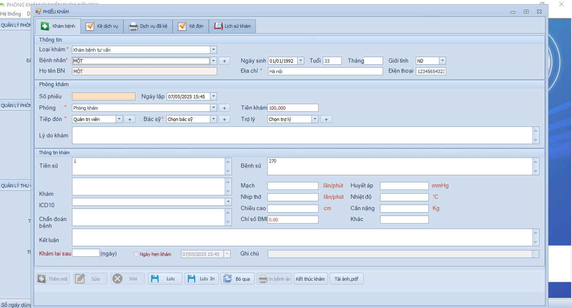Expand the Phòng dropdown

point(213,108)
